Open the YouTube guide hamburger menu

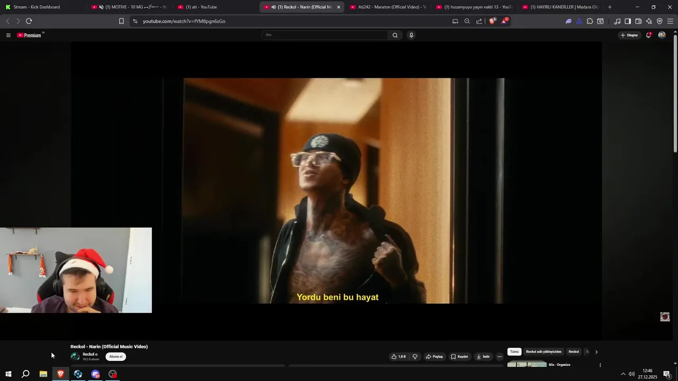click(8, 35)
